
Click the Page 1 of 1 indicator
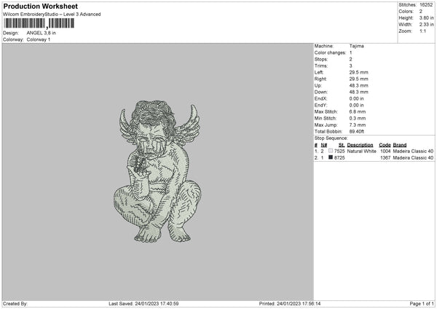(x=422, y=304)
